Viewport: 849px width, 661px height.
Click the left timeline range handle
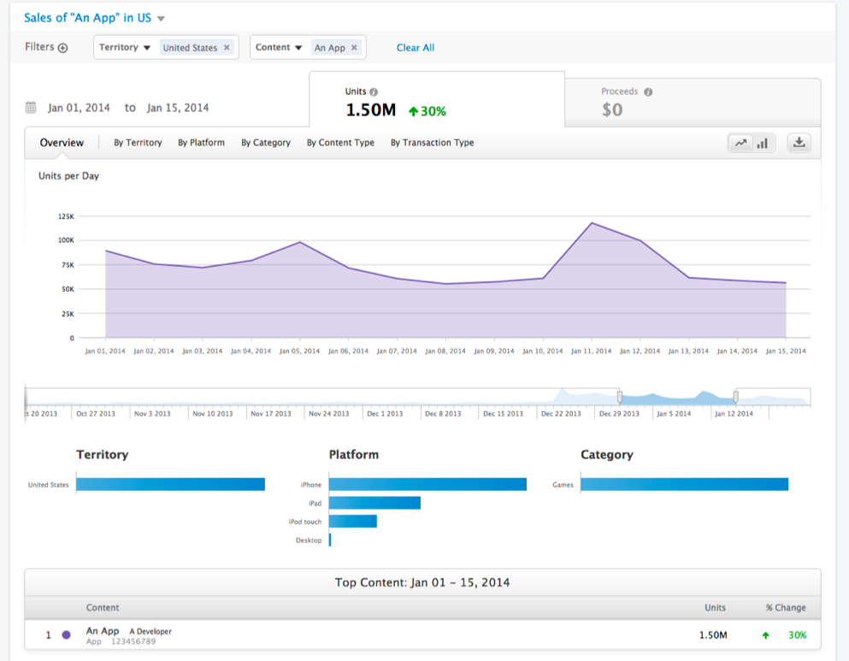[x=620, y=398]
